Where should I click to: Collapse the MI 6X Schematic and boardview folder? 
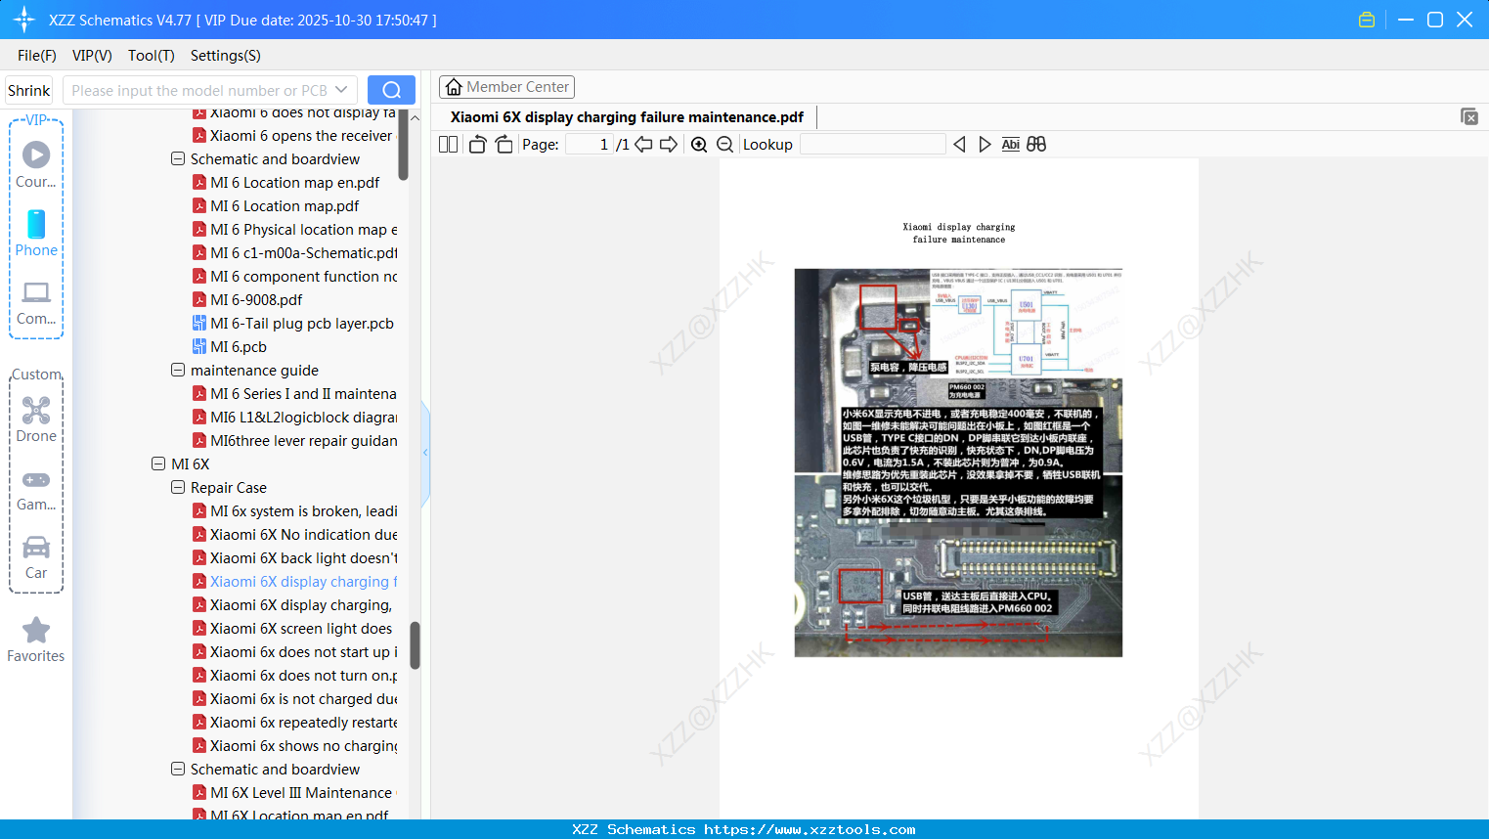coord(178,769)
